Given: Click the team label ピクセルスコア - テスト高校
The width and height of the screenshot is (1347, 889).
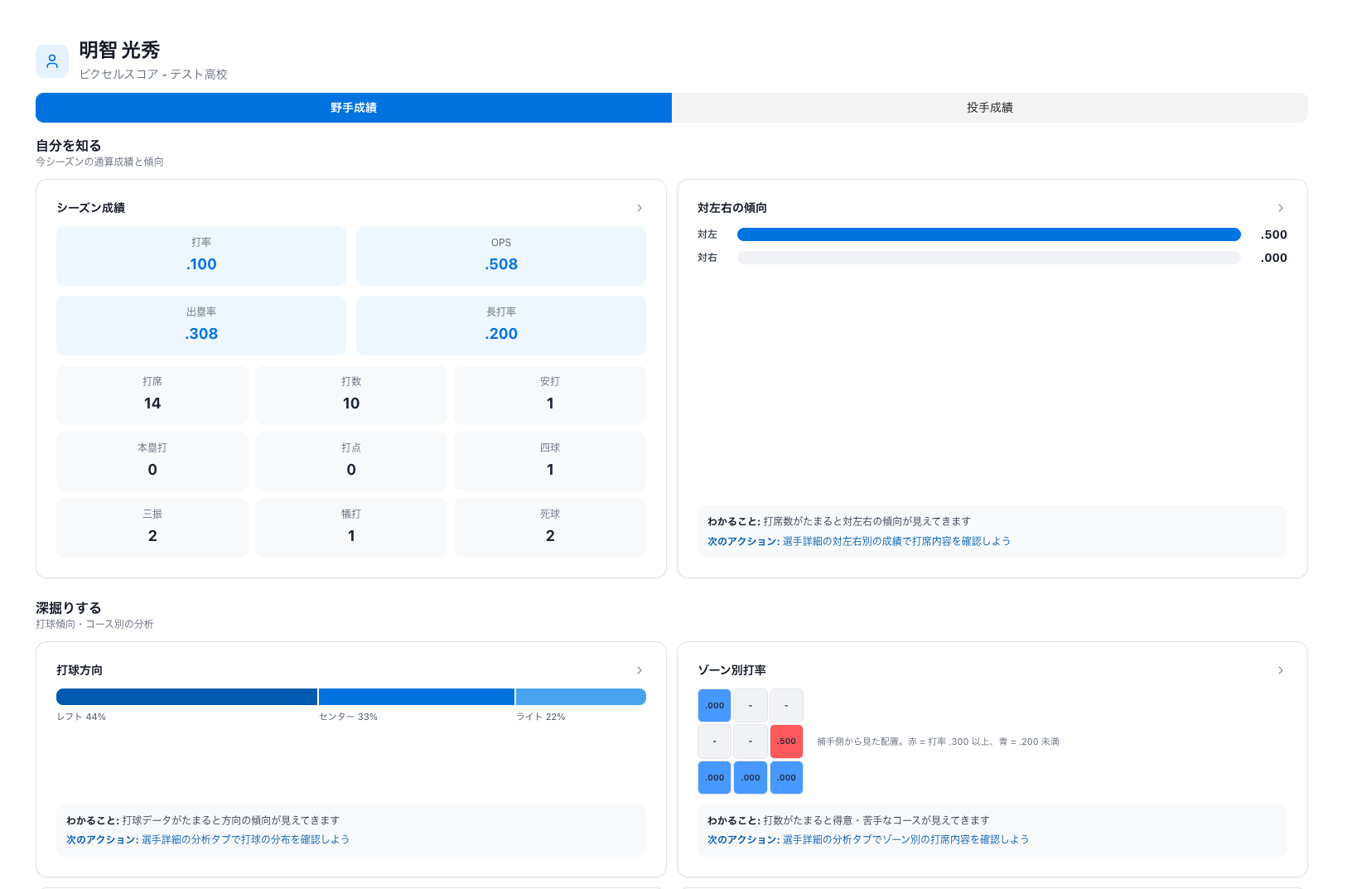Looking at the screenshot, I should click(153, 75).
